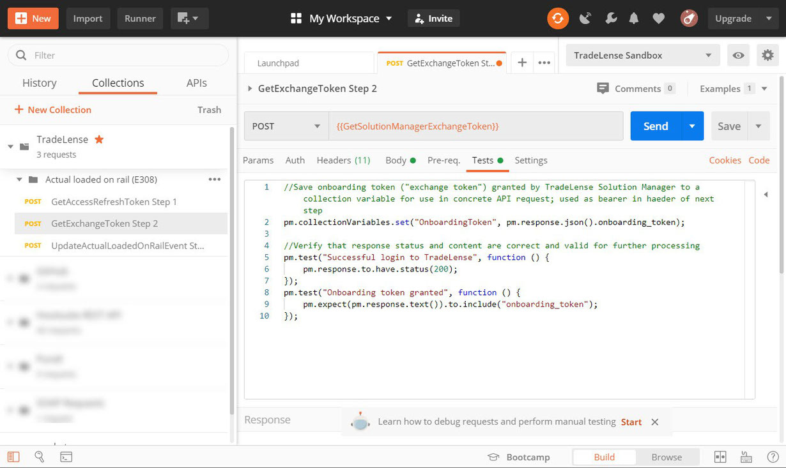The width and height of the screenshot is (786, 468).
Task: Open the Auth tab
Action: pos(295,160)
